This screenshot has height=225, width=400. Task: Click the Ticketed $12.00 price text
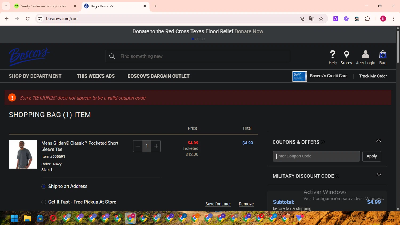tap(190, 151)
